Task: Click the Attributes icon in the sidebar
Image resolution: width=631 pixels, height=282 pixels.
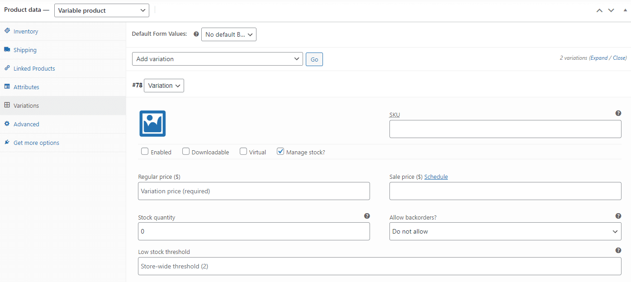Action: tap(7, 86)
